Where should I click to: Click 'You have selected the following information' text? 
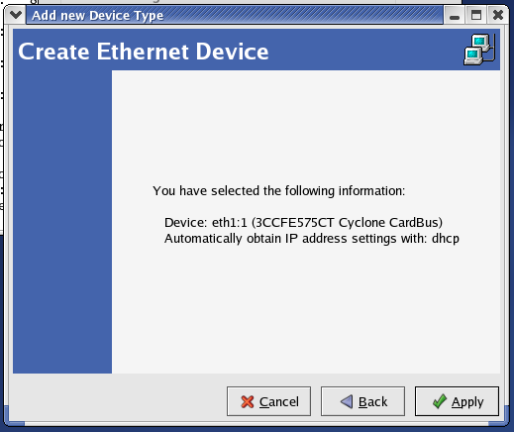[x=278, y=191]
